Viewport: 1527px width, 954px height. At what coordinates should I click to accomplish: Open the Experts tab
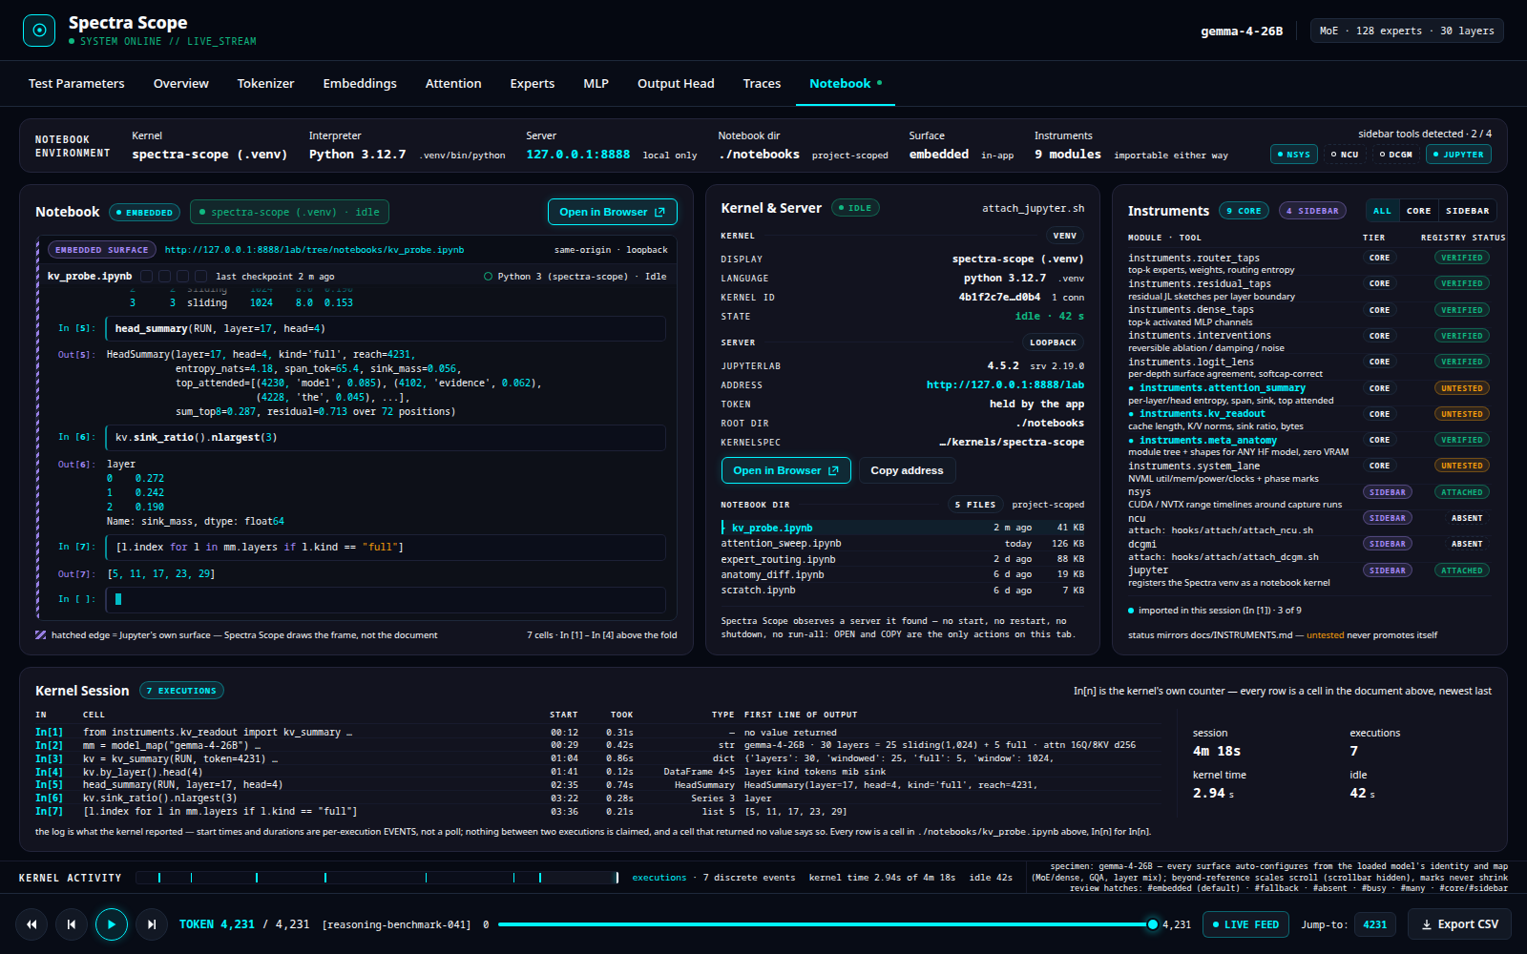tap(533, 84)
